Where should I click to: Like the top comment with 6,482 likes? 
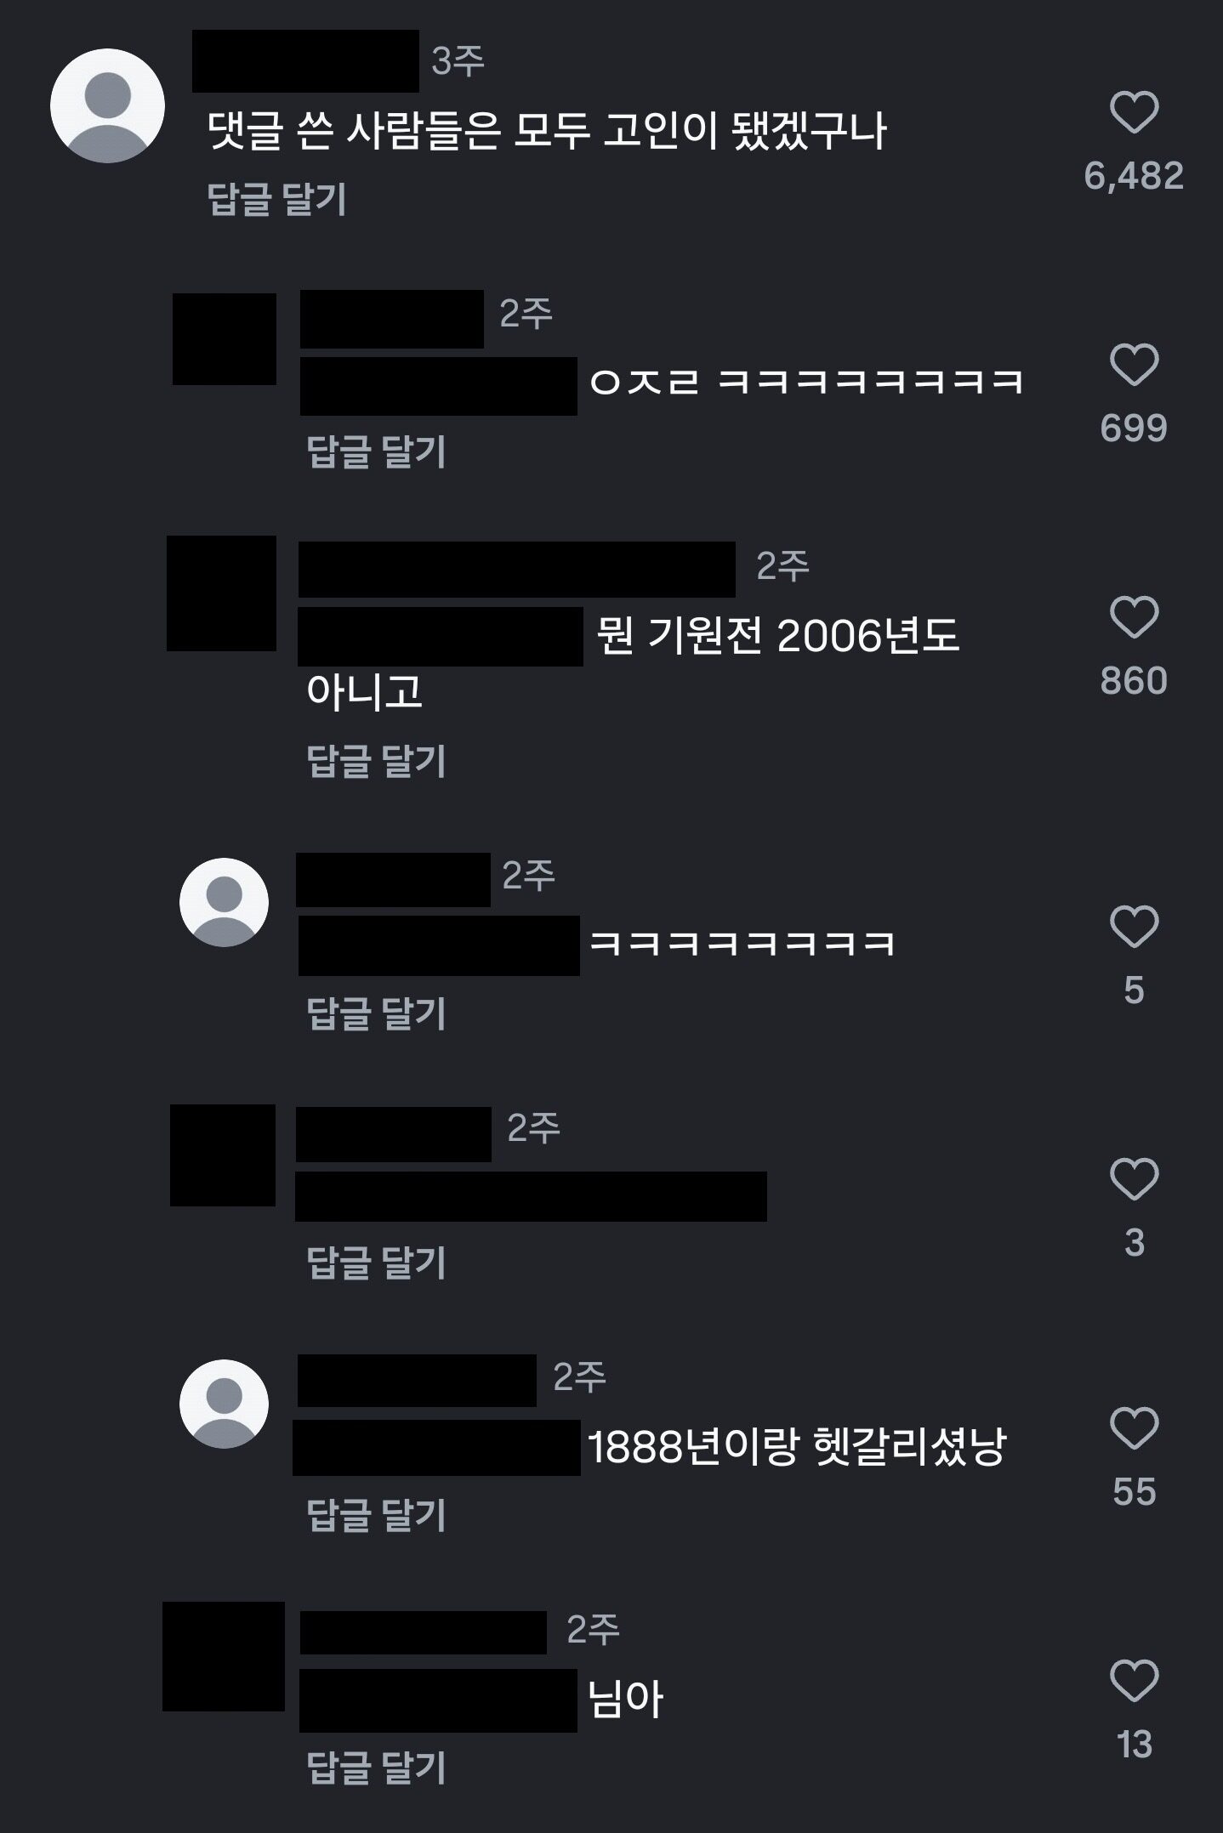click(1134, 112)
